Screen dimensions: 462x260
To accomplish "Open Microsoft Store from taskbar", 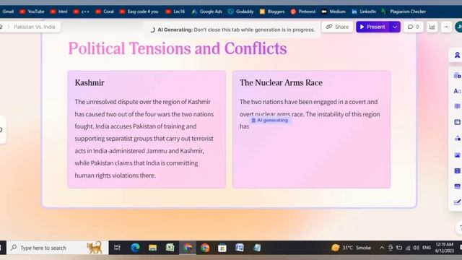I will click(222, 248).
